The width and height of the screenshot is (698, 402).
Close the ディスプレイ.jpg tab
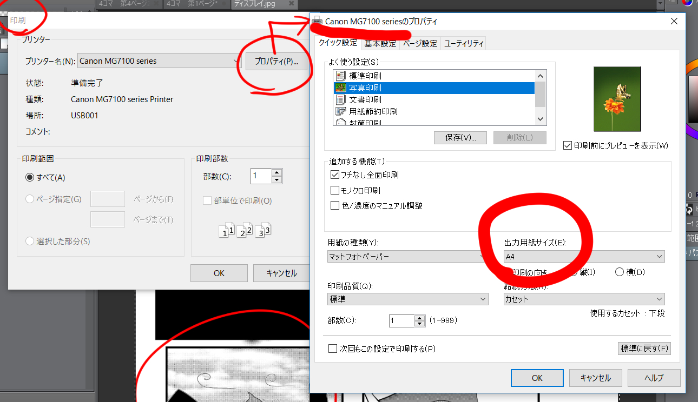[292, 4]
